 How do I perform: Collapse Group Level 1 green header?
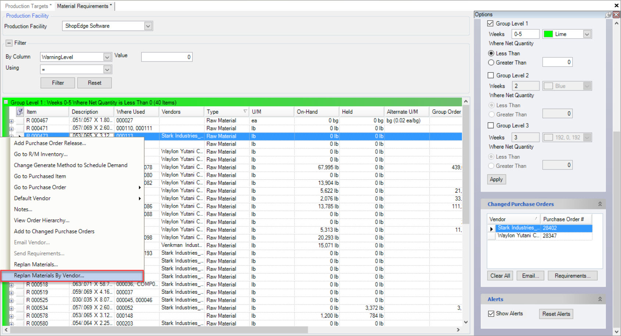(x=6, y=102)
